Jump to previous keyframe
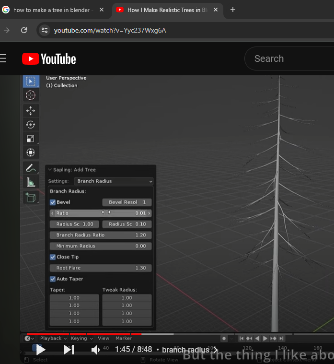334x364 pixels. (x=249, y=339)
